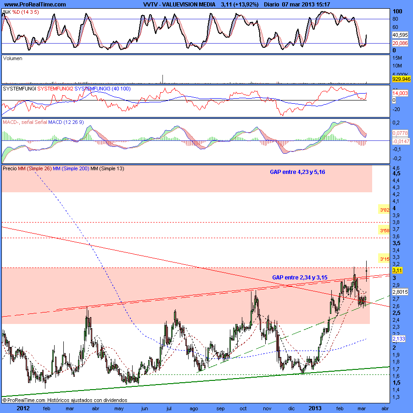The image size is (413, 413).
Task: Click the 40,595 stochastic value box
Action: pos(400,35)
